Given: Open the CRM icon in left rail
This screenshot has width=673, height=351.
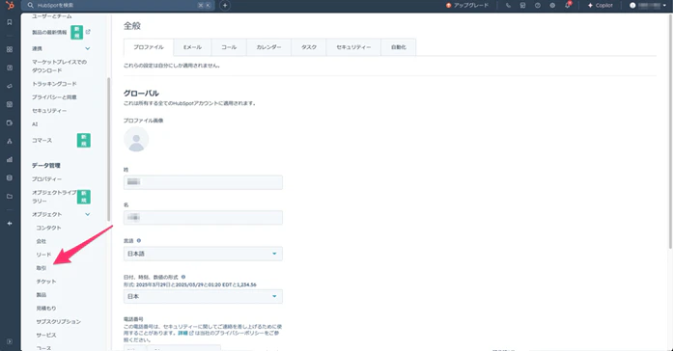Looking at the screenshot, I should (x=10, y=67).
